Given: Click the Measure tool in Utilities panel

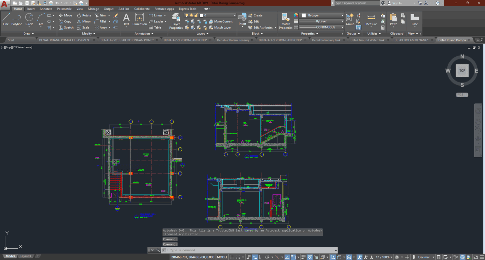Looking at the screenshot, I should (x=371, y=20).
